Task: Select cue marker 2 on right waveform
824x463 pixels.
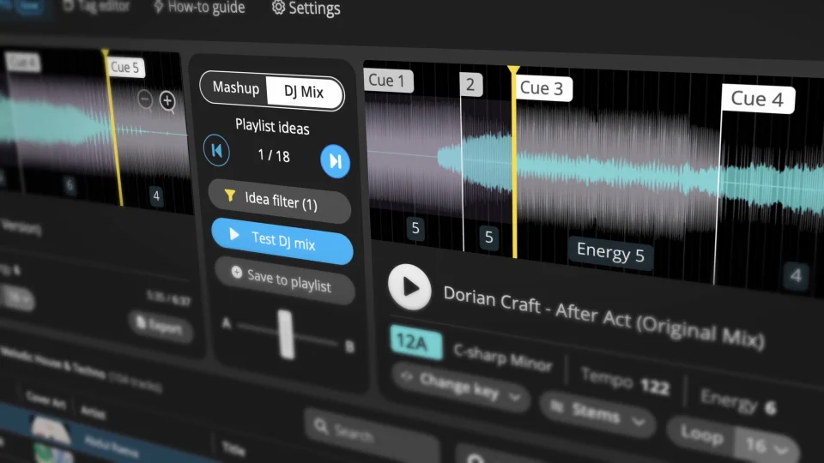Action: (470, 84)
